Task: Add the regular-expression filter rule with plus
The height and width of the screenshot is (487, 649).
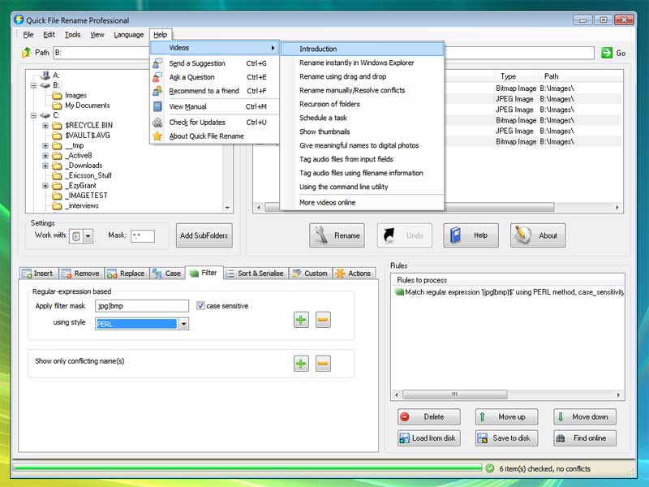Action: coord(301,320)
